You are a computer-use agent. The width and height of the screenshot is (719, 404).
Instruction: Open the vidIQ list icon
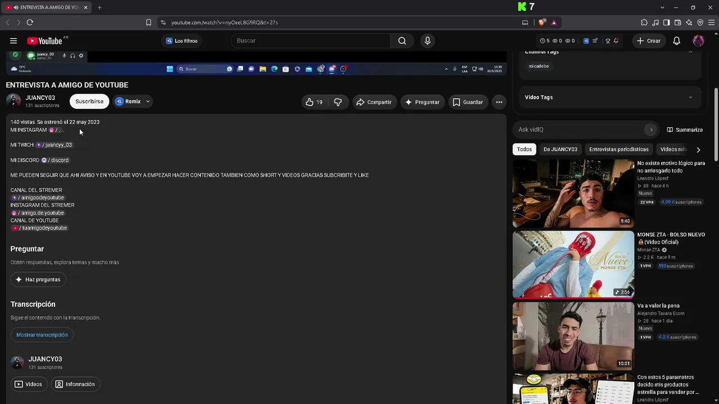coord(595,41)
